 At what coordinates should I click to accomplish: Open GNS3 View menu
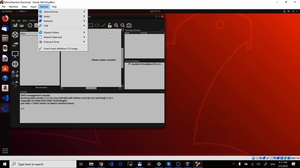click(x=25, y=21)
